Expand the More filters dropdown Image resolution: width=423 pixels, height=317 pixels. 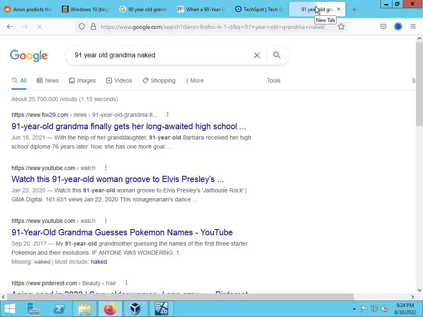[195, 80]
